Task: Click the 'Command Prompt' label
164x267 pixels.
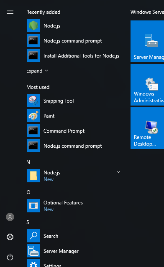Action: click(x=64, y=131)
